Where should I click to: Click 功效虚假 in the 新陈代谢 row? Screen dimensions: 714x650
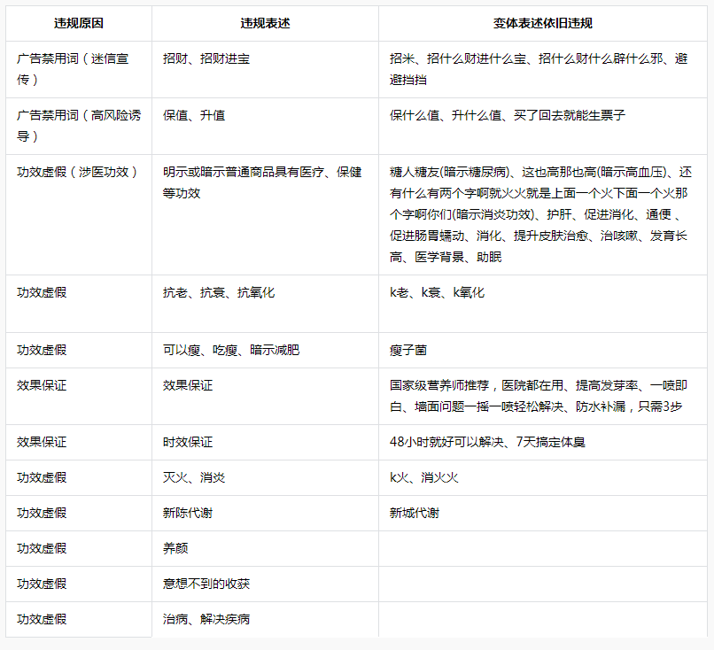point(79,513)
